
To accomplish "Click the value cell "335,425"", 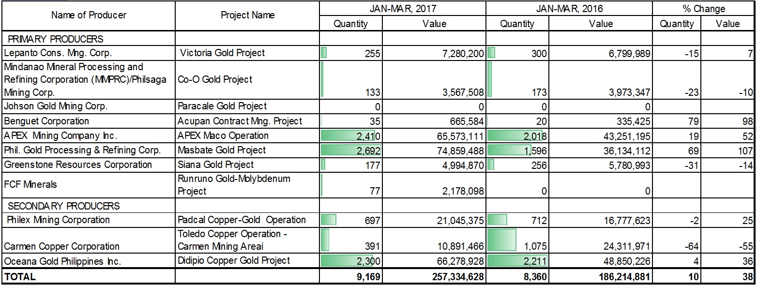I will point(600,121).
